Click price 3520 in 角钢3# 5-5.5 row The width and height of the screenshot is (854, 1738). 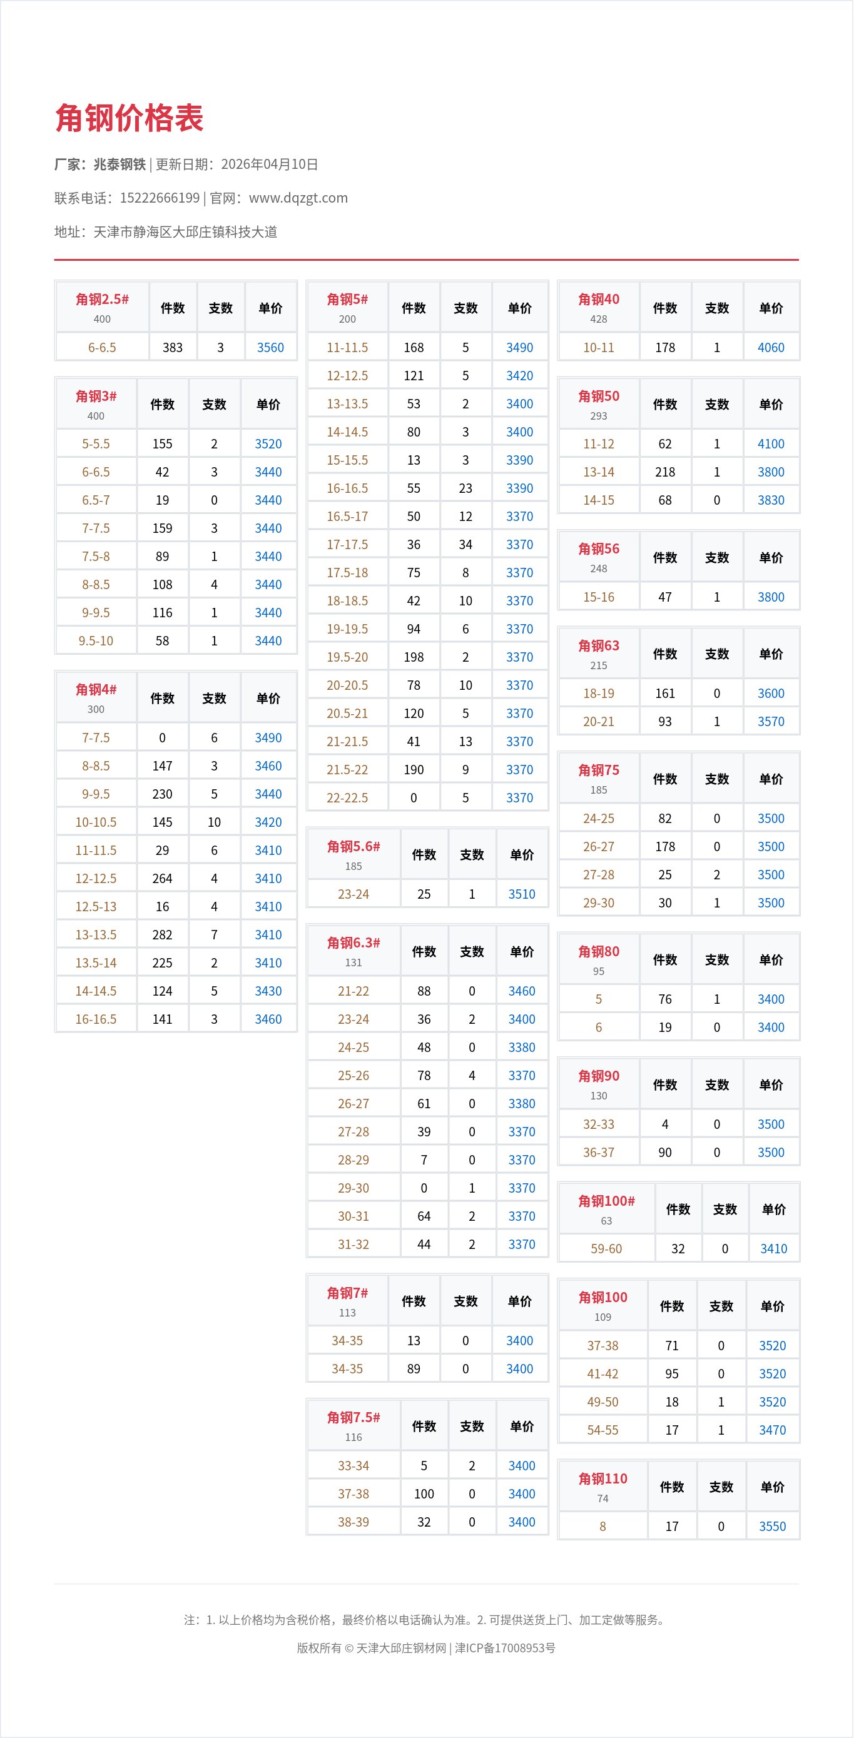click(268, 444)
